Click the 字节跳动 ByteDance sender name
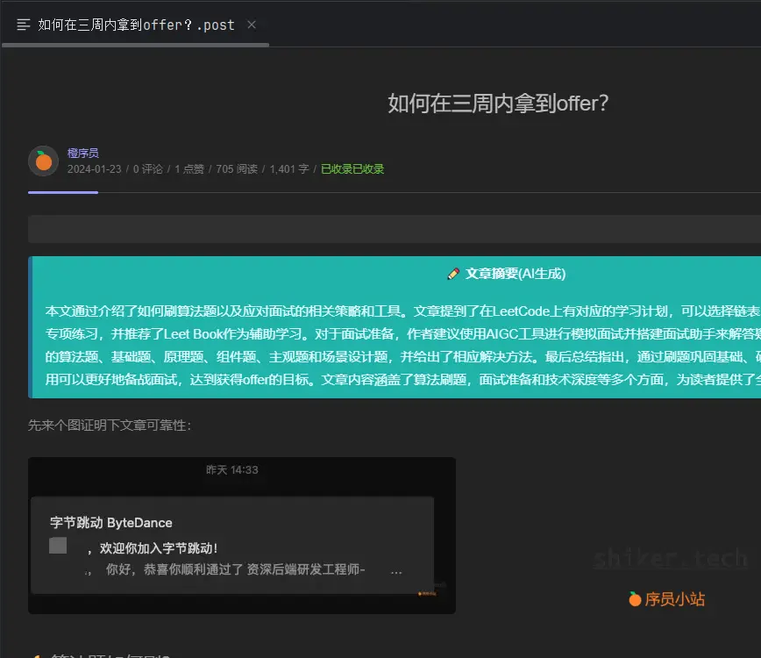761x658 pixels. pyautogui.click(x=111, y=523)
